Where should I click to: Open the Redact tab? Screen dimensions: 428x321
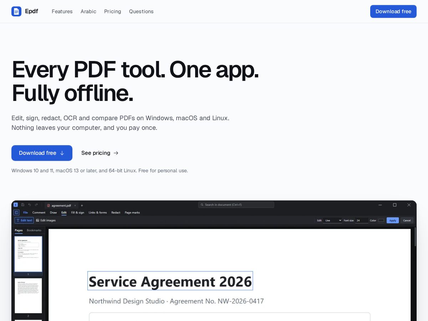pos(116,213)
